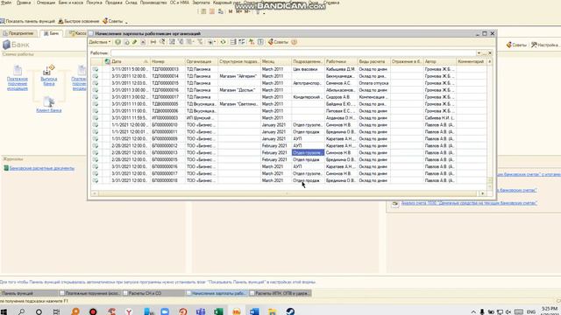This screenshot has width=561, height=315.
Task: Click Показать панель функций button
Action: (28, 21)
